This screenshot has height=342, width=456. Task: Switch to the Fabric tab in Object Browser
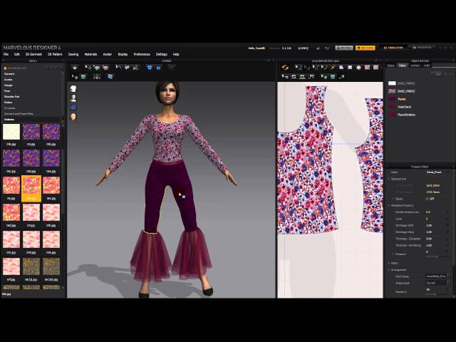tap(402, 66)
